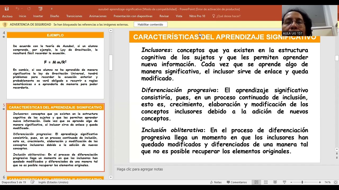Click the word Inclusores in slide body
Screen dimensions: 339x190
[x=156, y=50]
